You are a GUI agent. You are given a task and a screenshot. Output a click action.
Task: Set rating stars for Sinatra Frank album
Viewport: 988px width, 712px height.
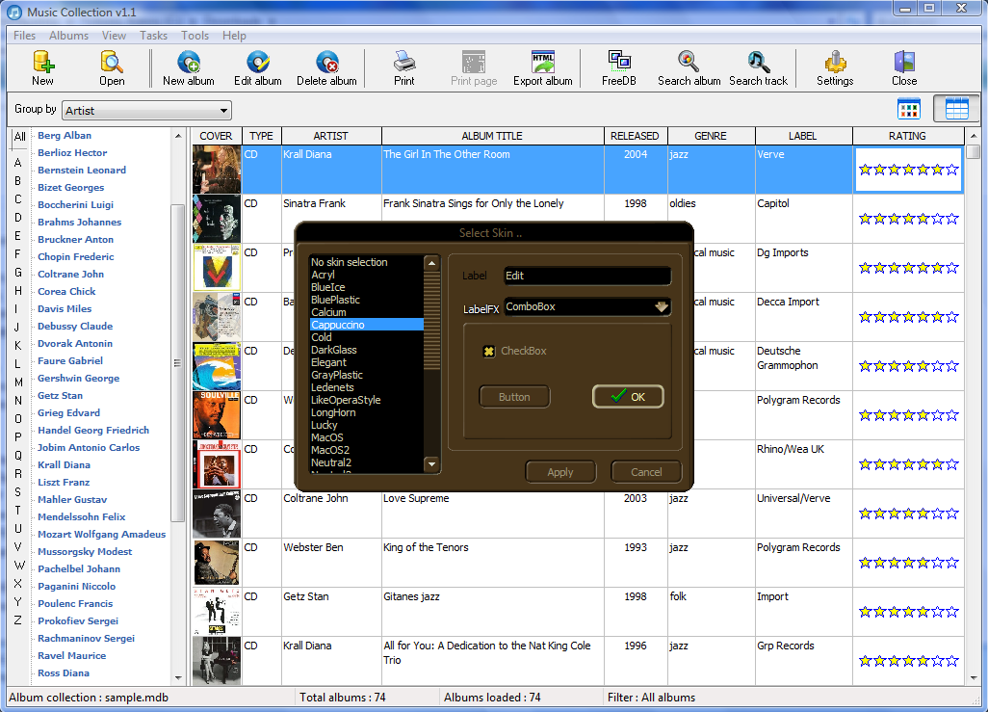pos(908,219)
